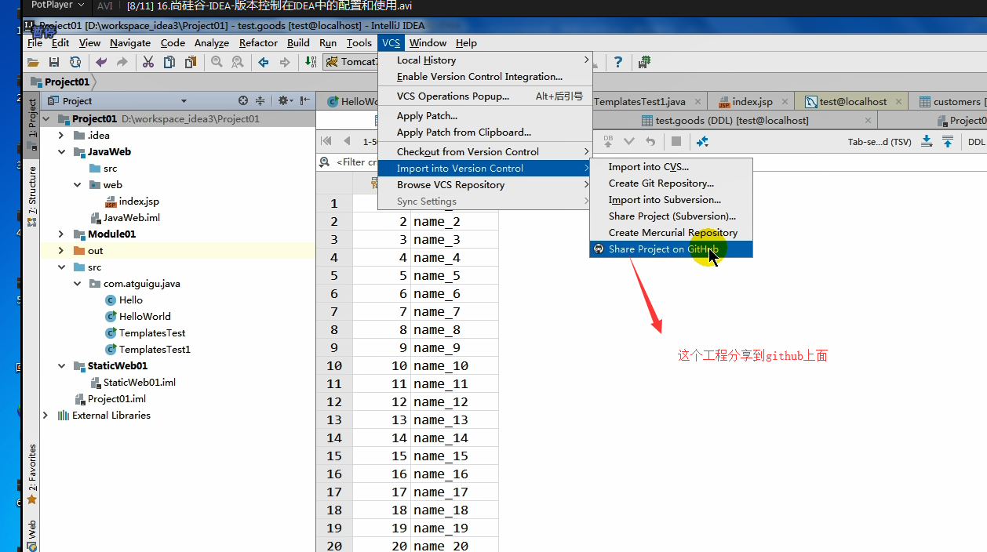Click the chip icon beside Help
Screen dimensions: 987x552
pyautogui.click(x=645, y=62)
